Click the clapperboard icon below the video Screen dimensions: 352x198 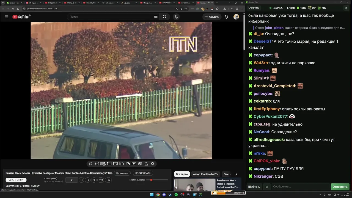coord(109,164)
